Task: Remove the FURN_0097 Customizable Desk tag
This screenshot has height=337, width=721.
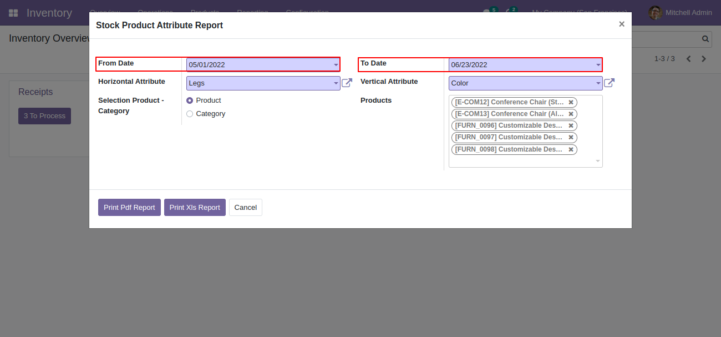Action: (x=571, y=137)
